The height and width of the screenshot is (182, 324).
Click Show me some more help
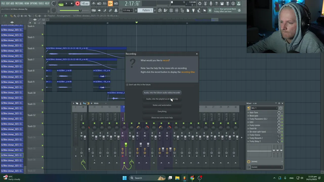click(x=162, y=118)
